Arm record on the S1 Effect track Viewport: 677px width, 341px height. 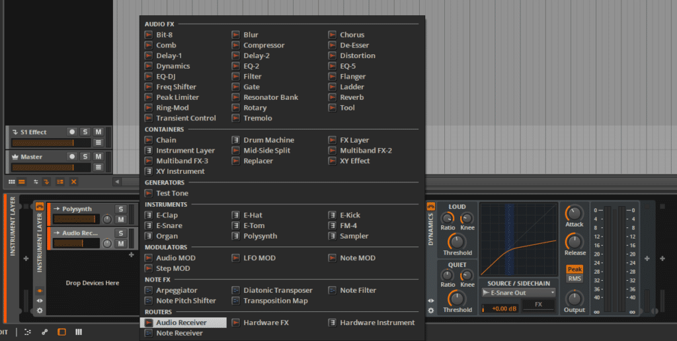coord(72,132)
